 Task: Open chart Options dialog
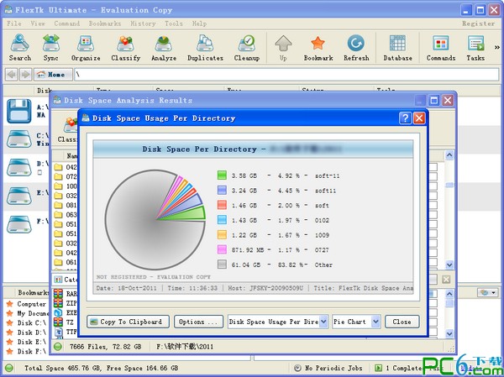198,322
